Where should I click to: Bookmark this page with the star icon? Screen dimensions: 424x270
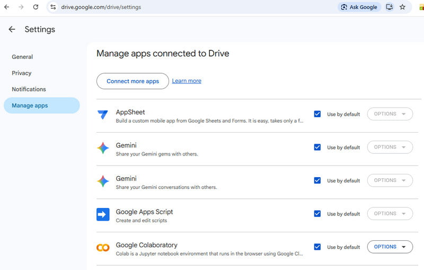[x=403, y=7]
